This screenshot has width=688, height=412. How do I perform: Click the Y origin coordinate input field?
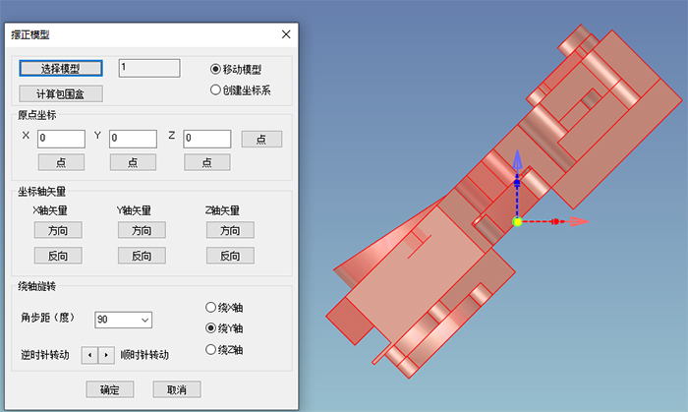point(134,139)
